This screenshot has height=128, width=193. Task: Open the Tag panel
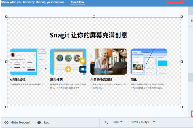click(43, 122)
